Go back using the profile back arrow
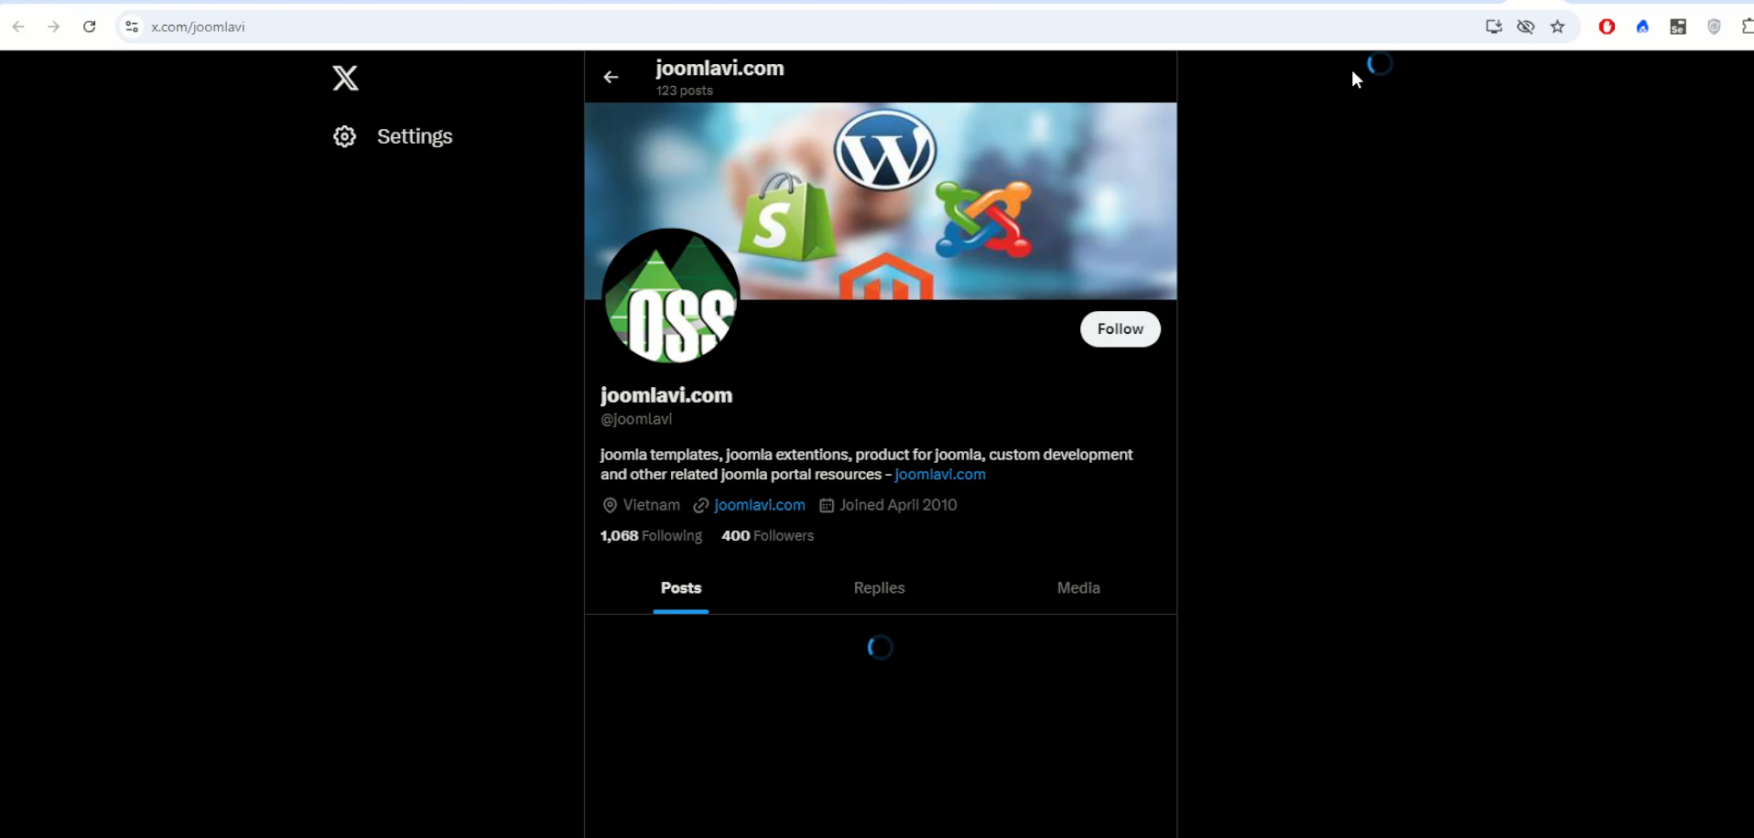Image resolution: width=1754 pixels, height=838 pixels. [x=611, y=78]
